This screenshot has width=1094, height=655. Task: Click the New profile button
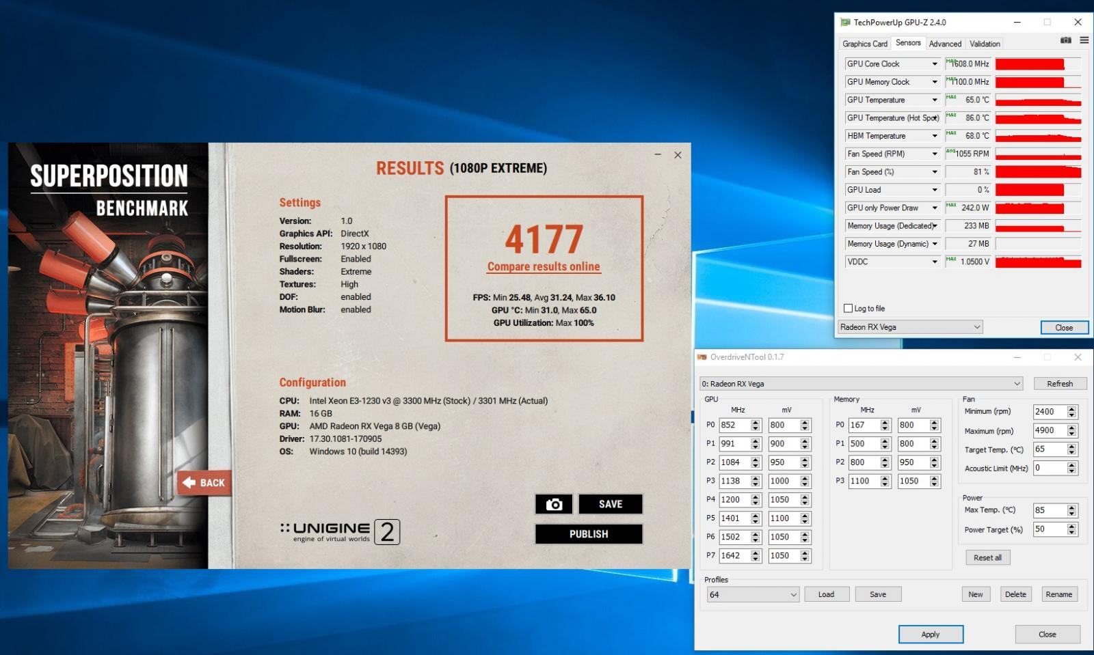pyautogui.click(x=976, y=594)
